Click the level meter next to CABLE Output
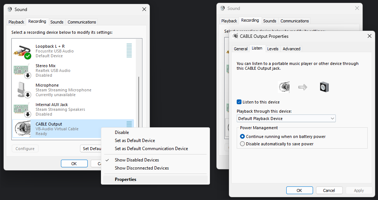This screenshot has width=378, height=200. tap(129, 124)
